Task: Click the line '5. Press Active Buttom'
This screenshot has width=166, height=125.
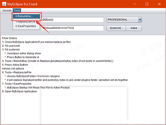Action: (15, 65)
